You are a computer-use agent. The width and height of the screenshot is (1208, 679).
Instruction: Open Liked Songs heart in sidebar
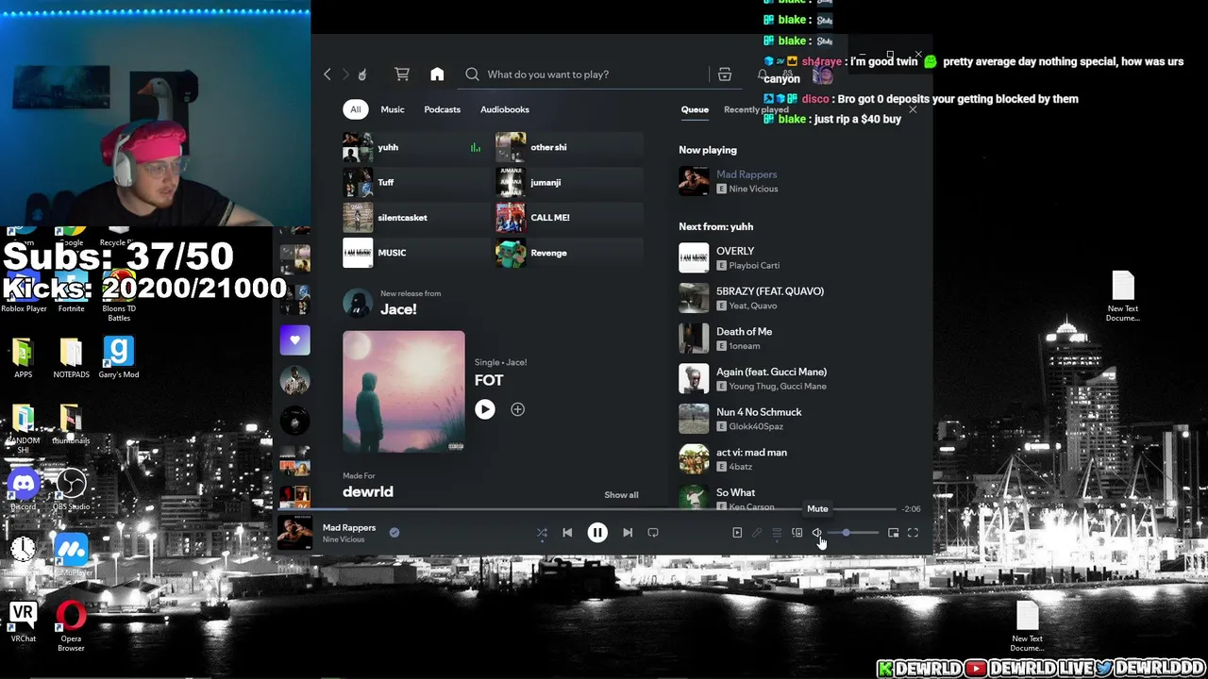pos(294,339)
